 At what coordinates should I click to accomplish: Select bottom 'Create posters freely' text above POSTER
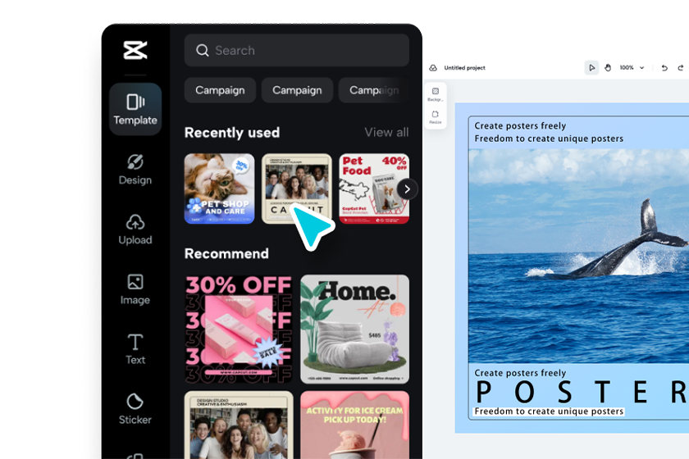point(520,373)
